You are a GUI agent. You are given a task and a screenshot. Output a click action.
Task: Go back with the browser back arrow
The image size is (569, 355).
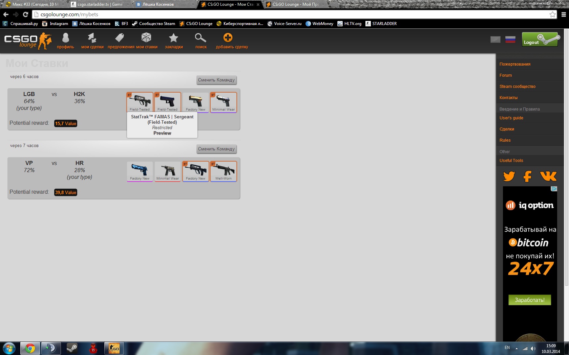click(x=6, y=14)
